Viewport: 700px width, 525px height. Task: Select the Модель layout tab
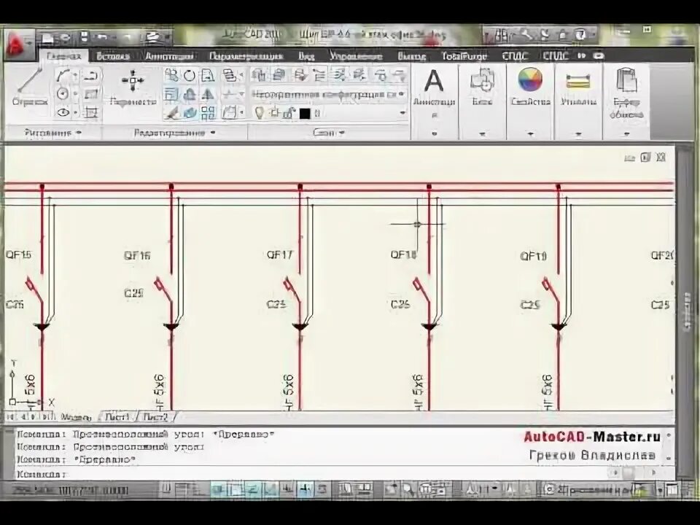(75, 417)
